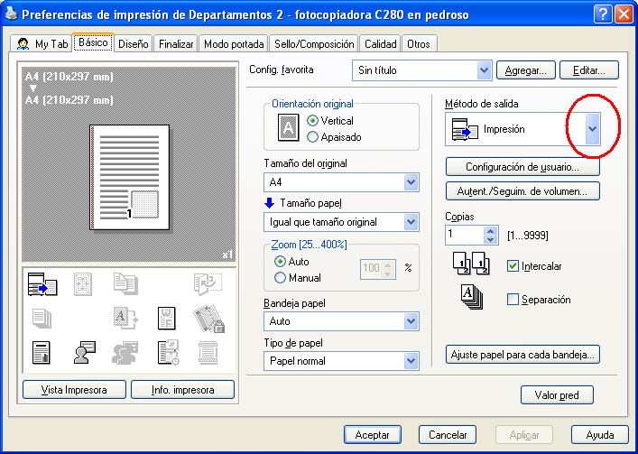This screenshot has height=454, width=638.
Task: Expand the Bandeja papel Auto dropdown
Action: pyautogui.click(x=411, y=321)
